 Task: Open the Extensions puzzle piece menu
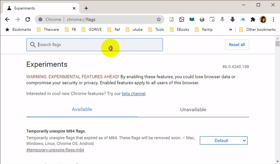click(253, 20)
